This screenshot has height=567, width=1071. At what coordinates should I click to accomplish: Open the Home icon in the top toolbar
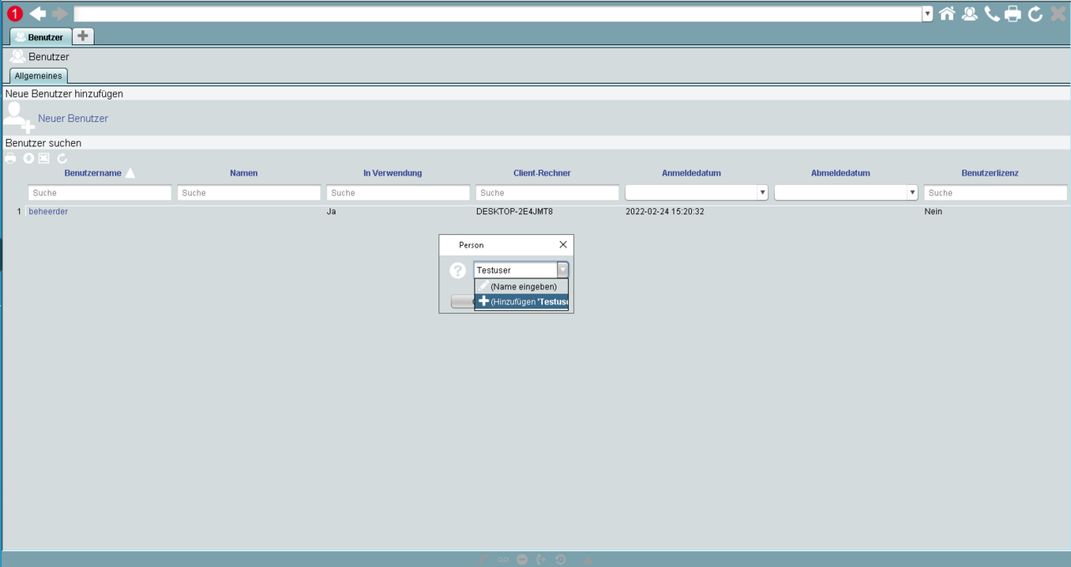tap(946, 13)
